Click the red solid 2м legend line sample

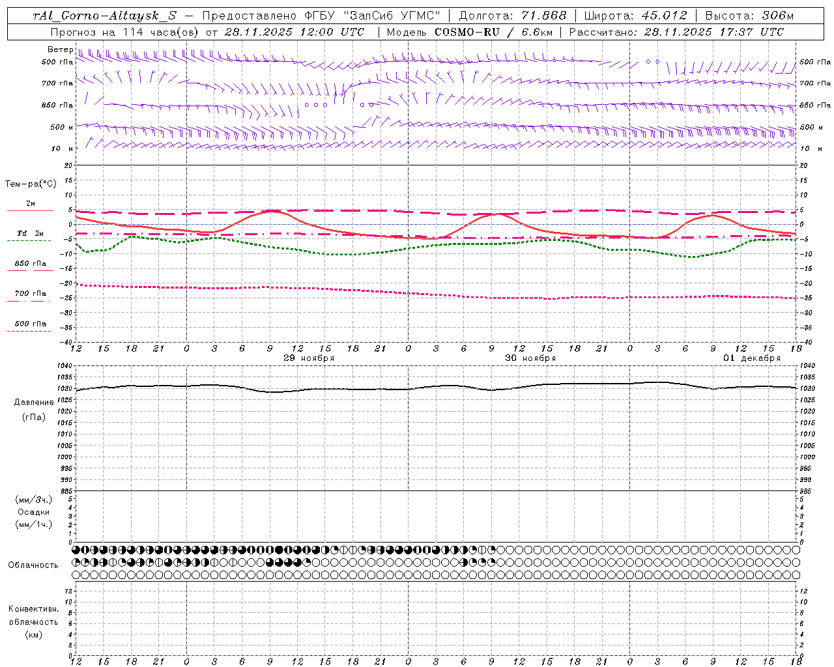pyautogui.click(x=30, y=210)
